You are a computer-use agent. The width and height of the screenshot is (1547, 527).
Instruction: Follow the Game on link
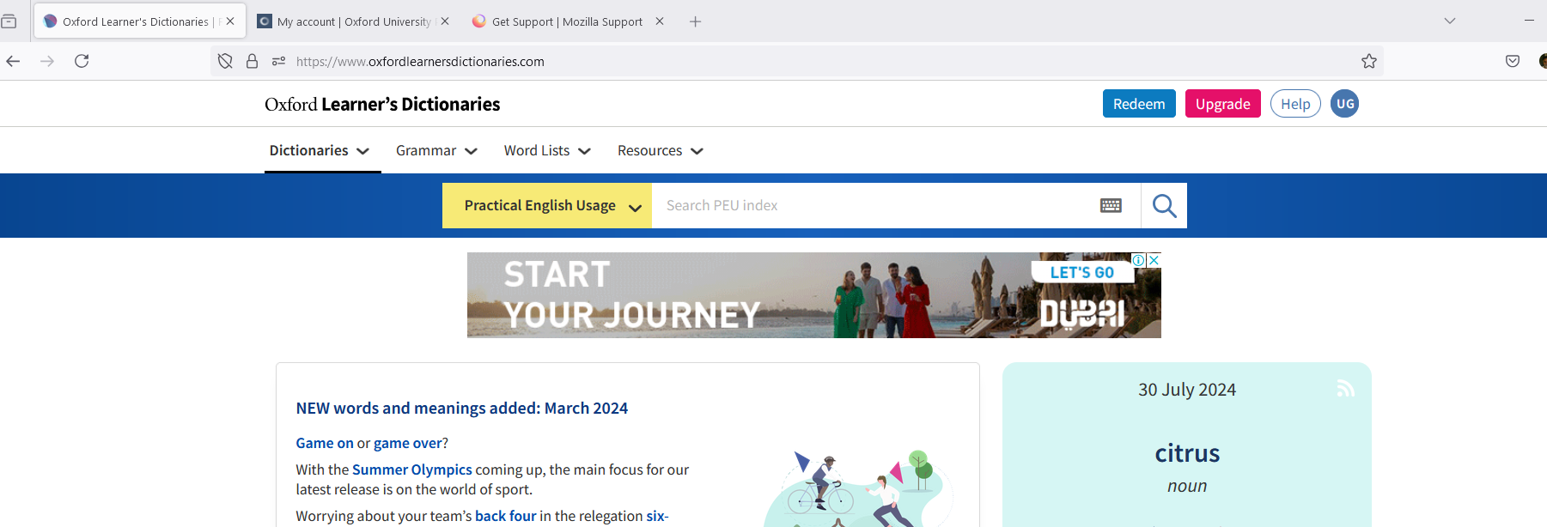325,443
